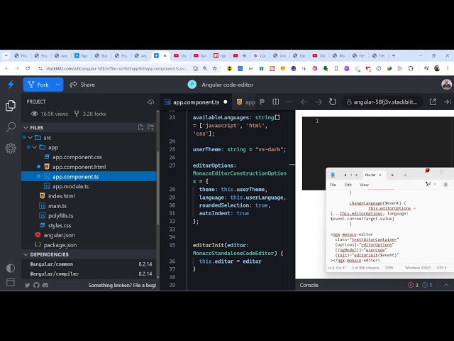Click the download project cloud icon
Viewport: 454px width, 341px height.
[x=150, y=102]
